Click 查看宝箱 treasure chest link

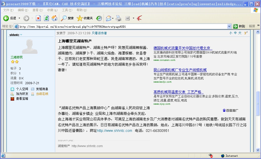click(22, 99)
